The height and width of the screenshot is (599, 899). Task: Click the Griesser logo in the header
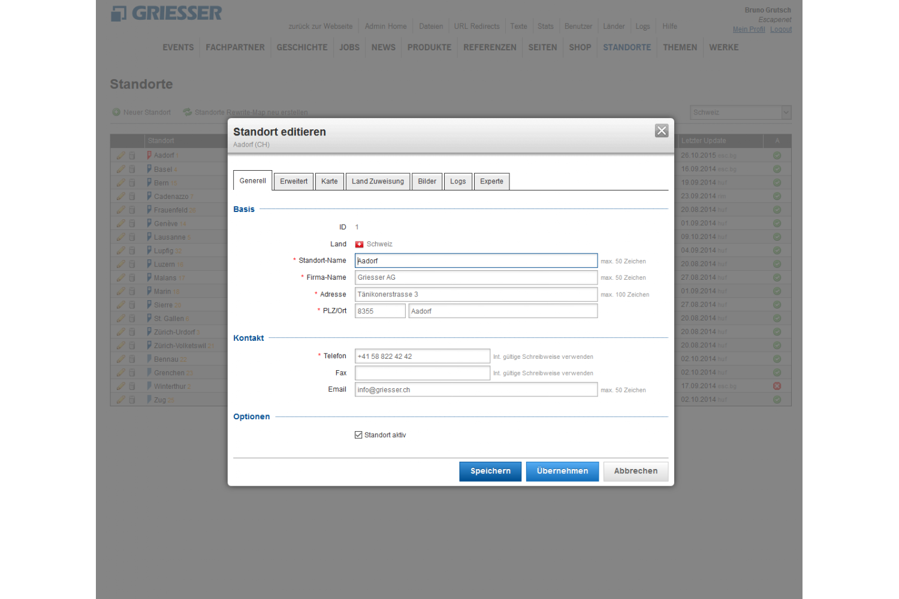167,13
